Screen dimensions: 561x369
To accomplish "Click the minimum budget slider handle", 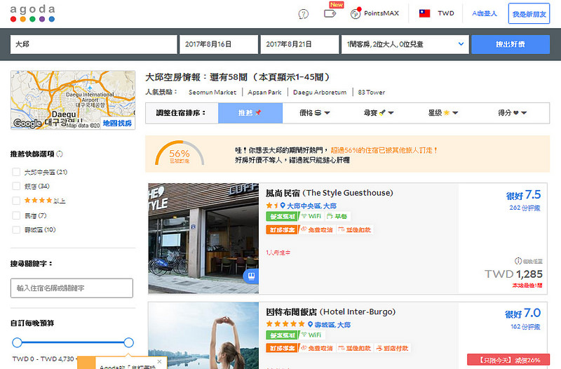I will click(x=17, y=342).
